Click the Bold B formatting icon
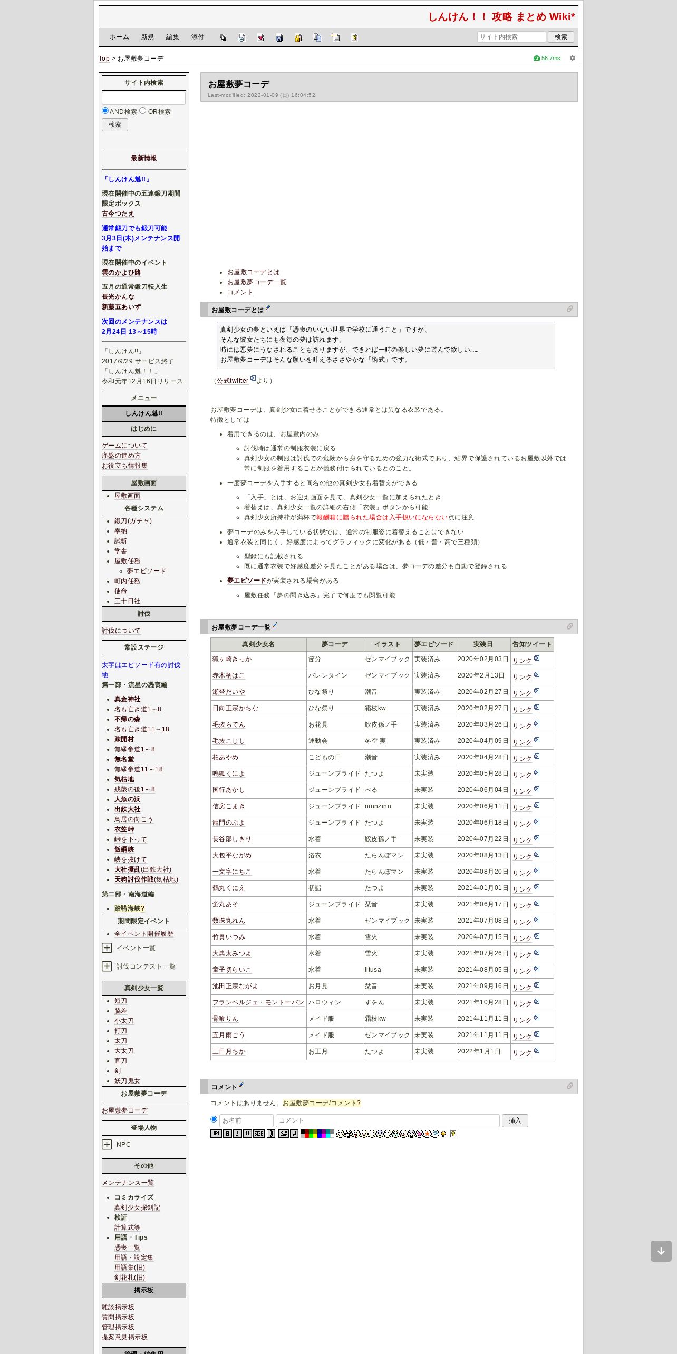677x1354 pixels. (x=228, y=1134)
